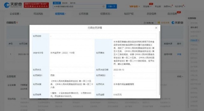Click the 处罚事由 label cell
204x111 pixels.
pyautogui.click(x=104, y=53)
